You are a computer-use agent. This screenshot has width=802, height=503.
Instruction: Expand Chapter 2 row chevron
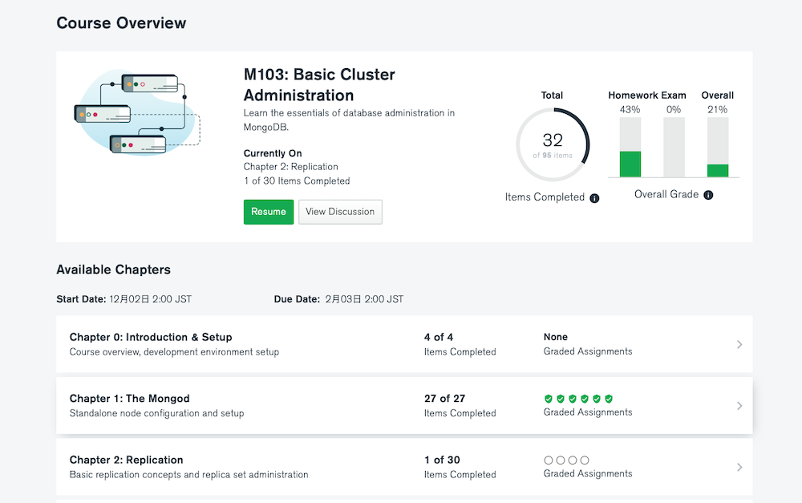[739, 467]
